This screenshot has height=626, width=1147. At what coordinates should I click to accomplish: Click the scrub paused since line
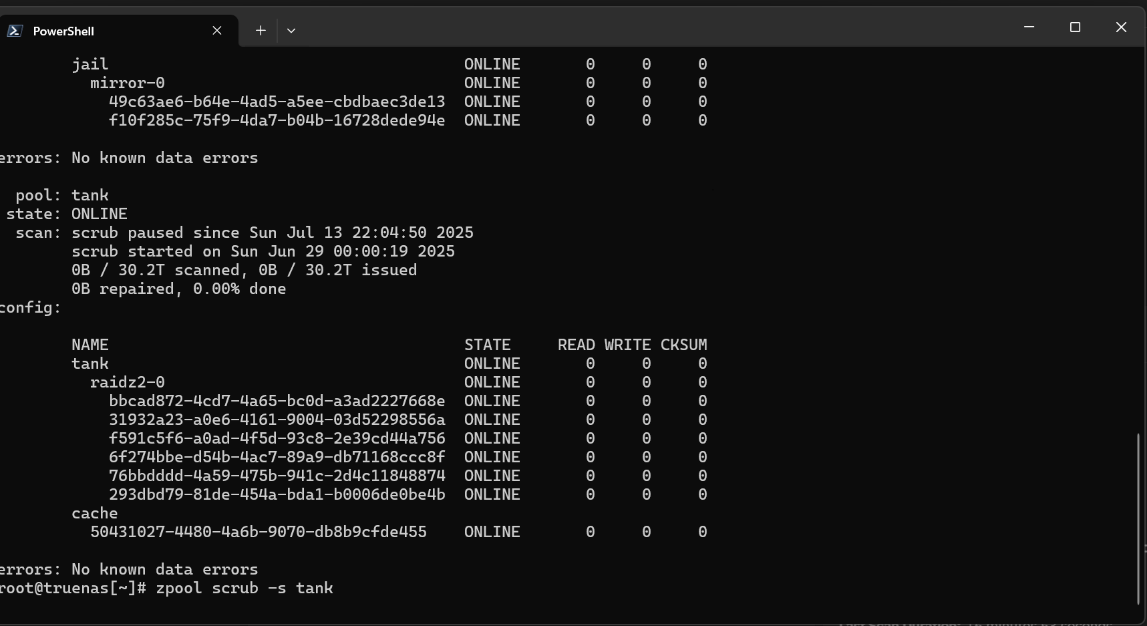(272, 232)
